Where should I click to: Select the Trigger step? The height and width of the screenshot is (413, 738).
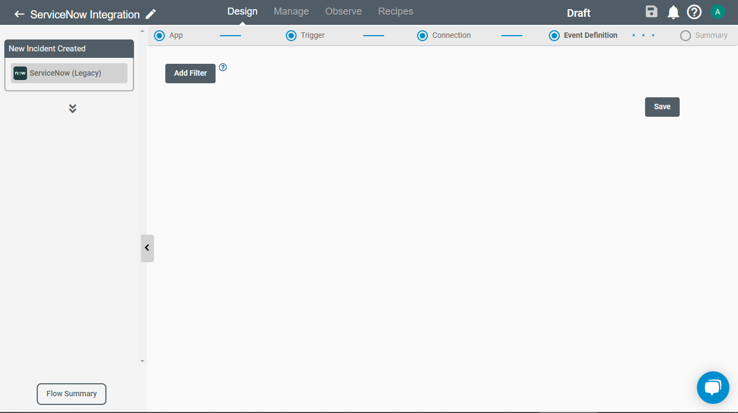tap(305, 36)
